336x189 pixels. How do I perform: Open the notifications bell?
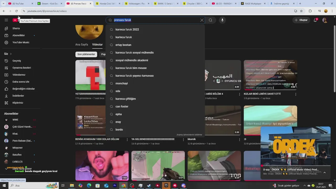[315, 20]
